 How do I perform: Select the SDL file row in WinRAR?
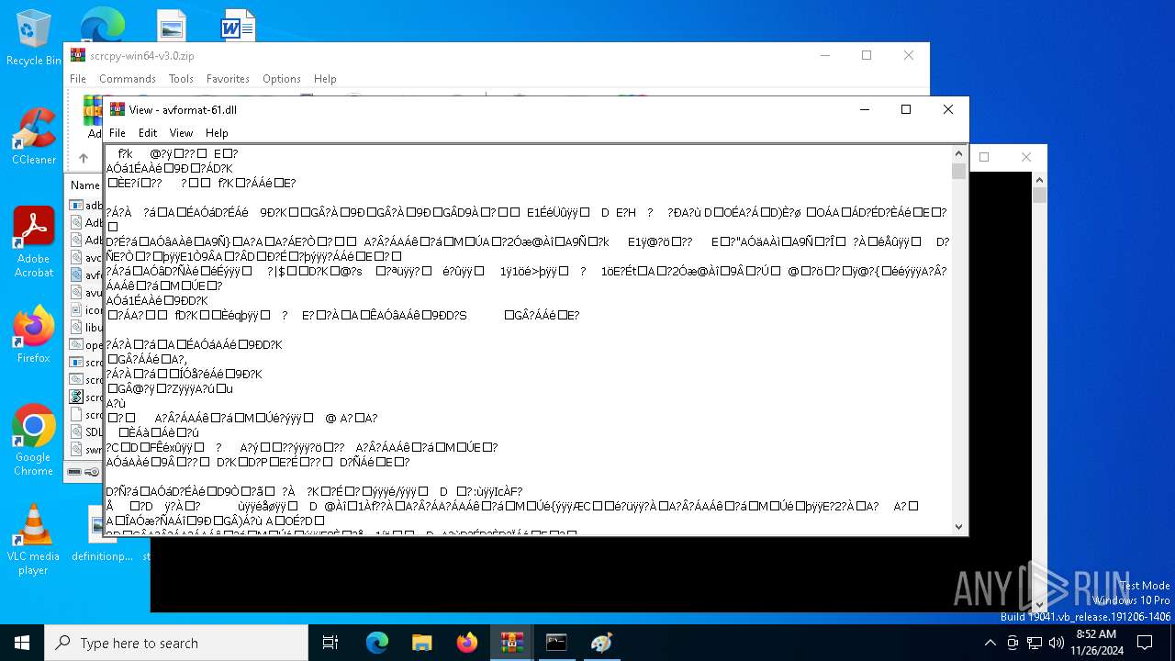(86, 432)
